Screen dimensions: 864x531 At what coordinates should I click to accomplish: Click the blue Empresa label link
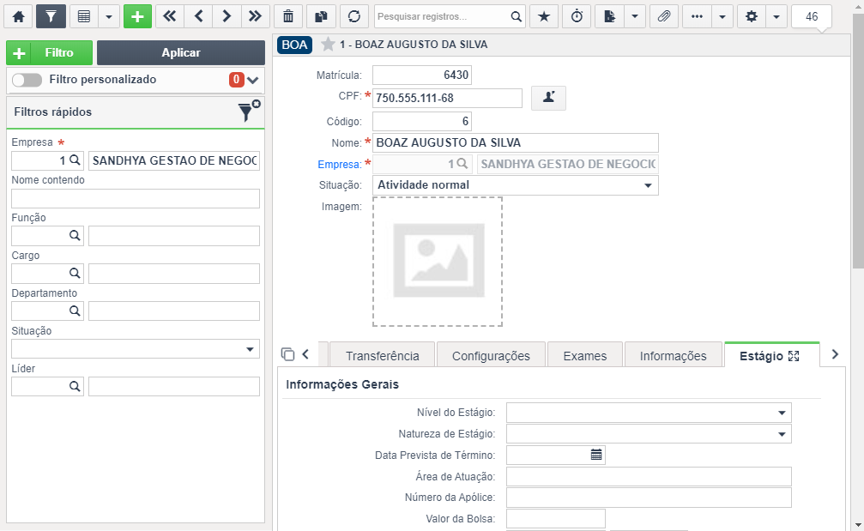340,164
